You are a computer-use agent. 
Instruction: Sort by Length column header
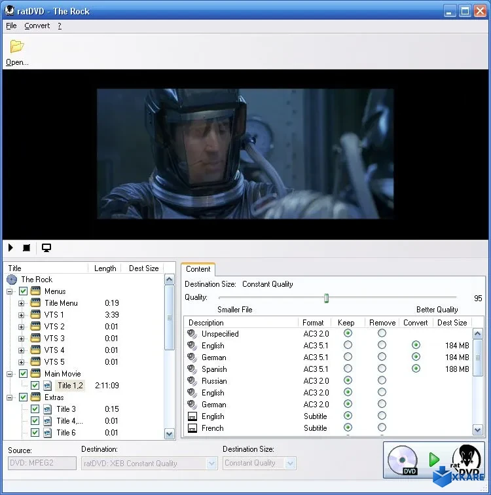click(105, 268)
